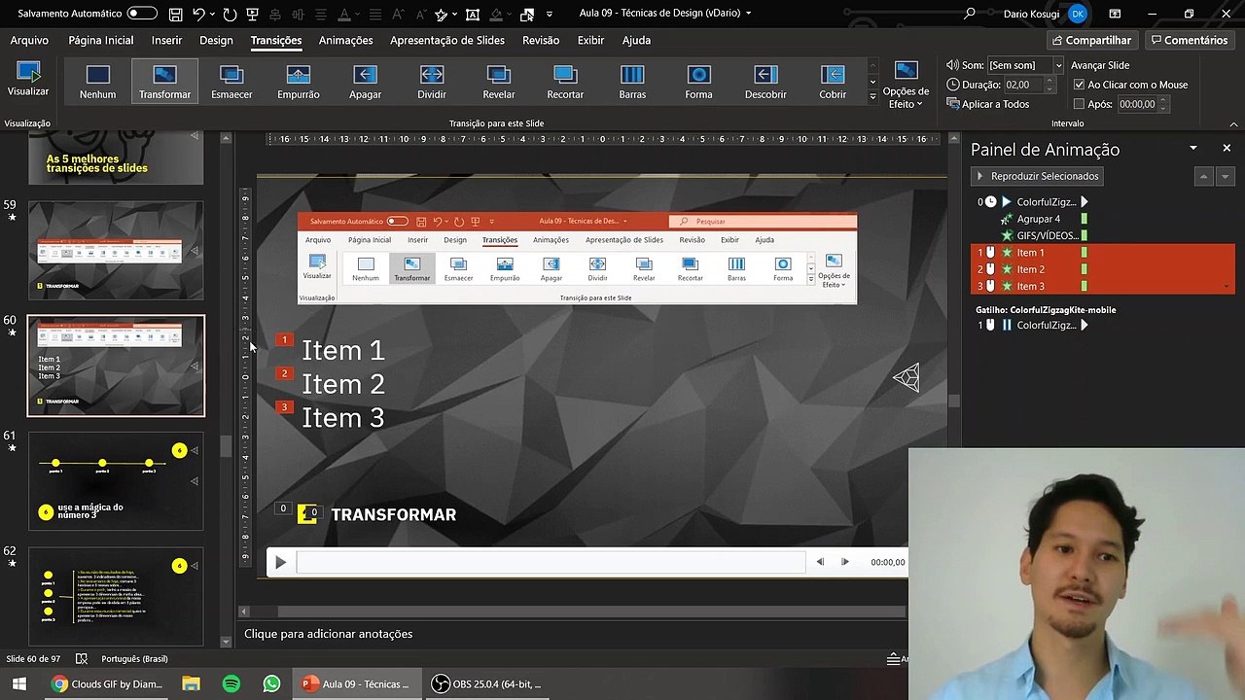Open the Opções de Efeito dropdown
Image resolution: width=1245 pixels, height=700 pixels.
[x=906, y=84]
